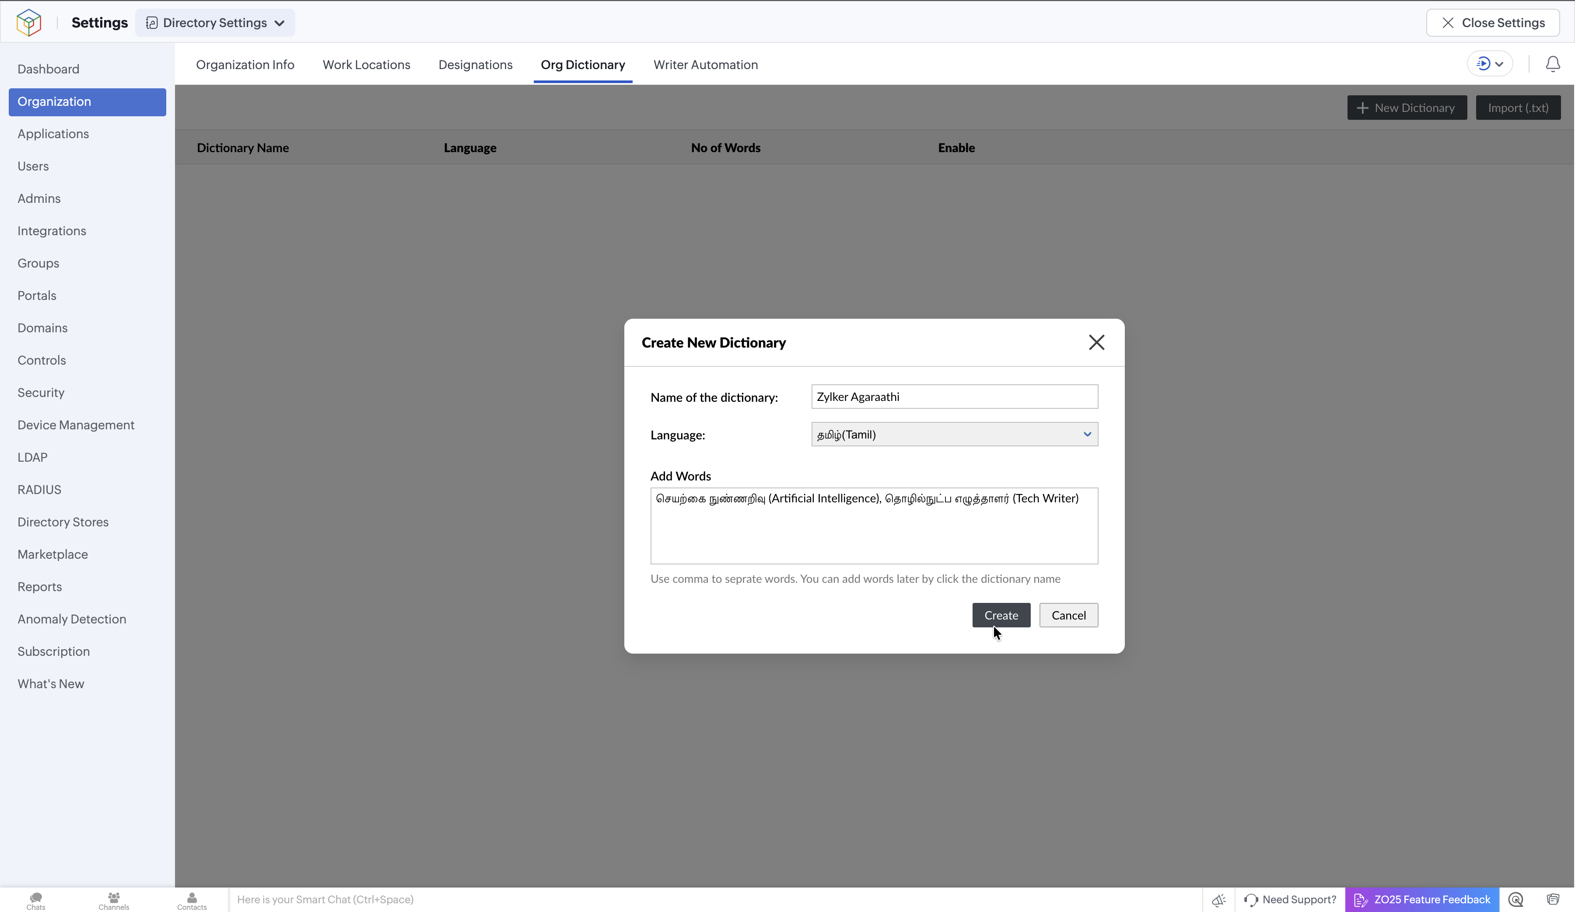Click Cancel button in dialog
Image resolution: width=1575 pixels, height=912 pixels.
coord(1068,615)
